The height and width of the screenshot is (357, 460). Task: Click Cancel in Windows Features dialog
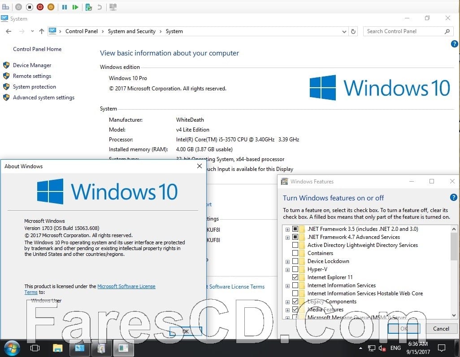click(441, 329)
